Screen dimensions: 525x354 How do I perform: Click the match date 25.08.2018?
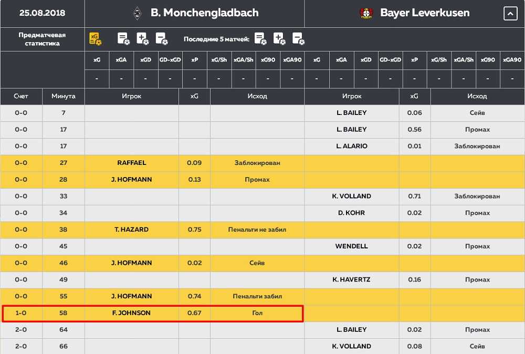pos(42,13)
